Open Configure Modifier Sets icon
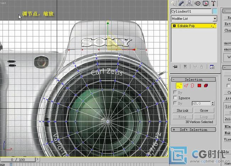Screen dimensions: 231x166 tap(212, 67)
